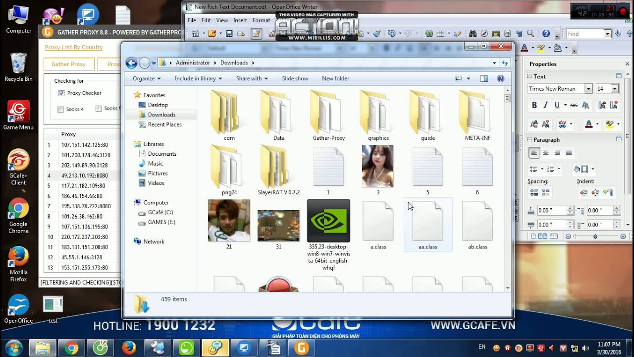Click Find input field in Writer toolbar
The width and height of the screenshot is (634, 357).
coord(584,34)
